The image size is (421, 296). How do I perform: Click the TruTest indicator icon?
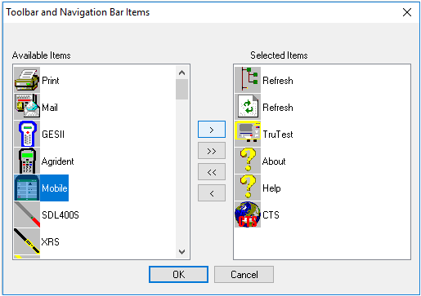[248, 134]
